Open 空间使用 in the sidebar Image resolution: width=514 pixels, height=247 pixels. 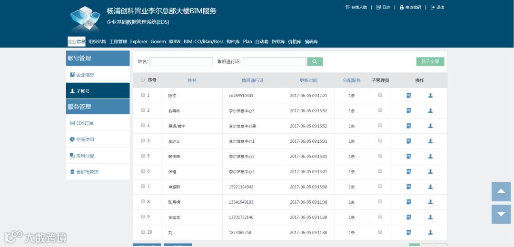click(98, 139)
